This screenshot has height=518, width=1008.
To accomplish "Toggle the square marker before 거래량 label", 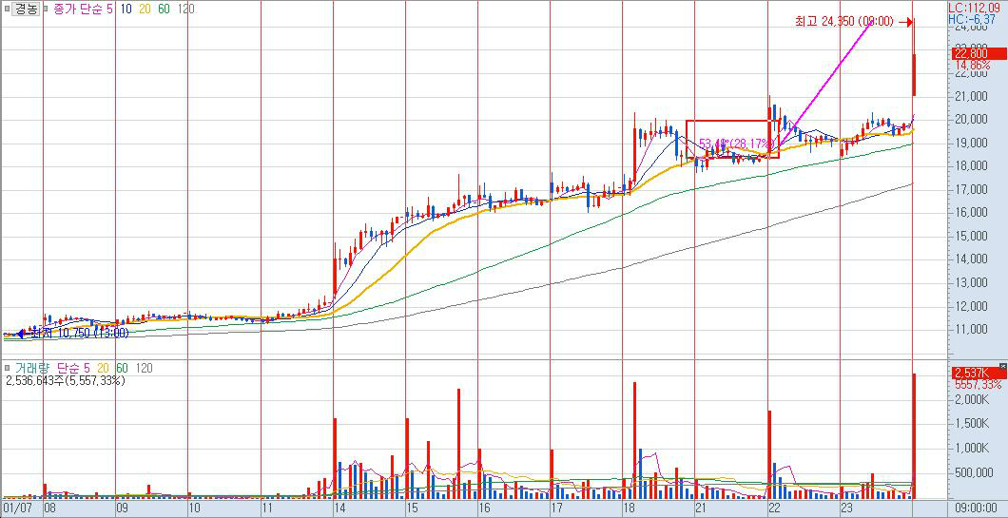I will click(6, 368).
